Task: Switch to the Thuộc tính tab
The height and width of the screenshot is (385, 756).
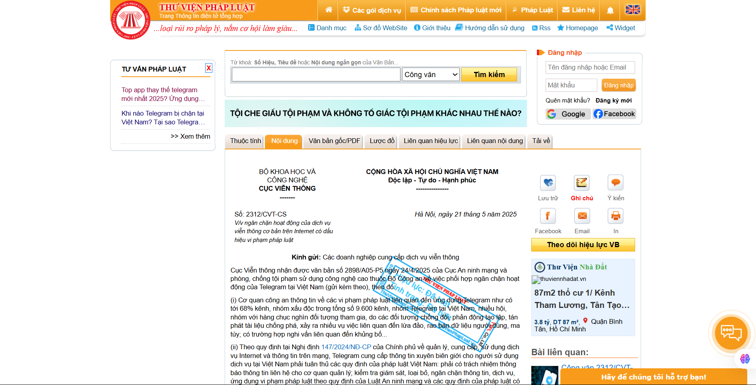Action: click(x=245, y=141)
